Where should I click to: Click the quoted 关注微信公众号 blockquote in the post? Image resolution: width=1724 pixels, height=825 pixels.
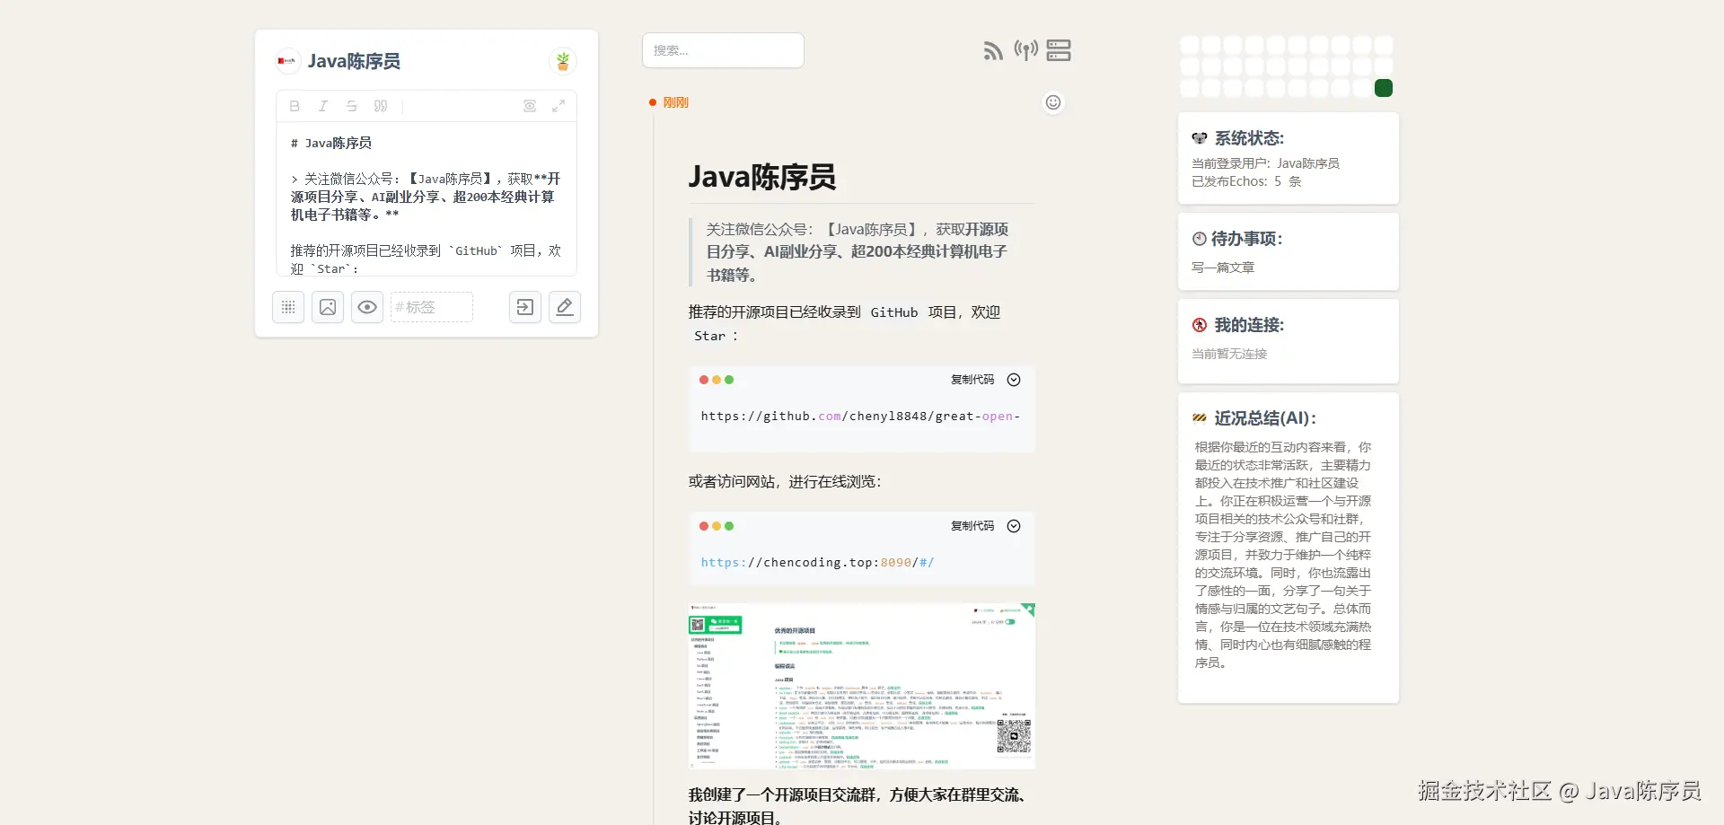tap(862, 252)
